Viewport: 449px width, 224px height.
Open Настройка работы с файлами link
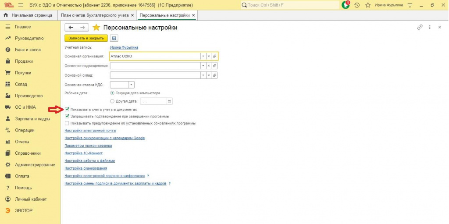click(89, 160)
